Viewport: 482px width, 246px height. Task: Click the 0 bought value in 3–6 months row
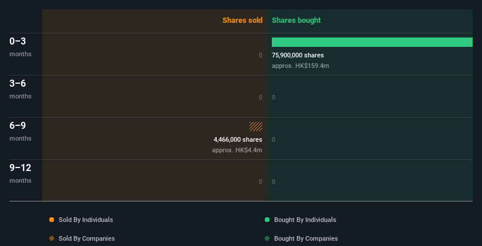[274, 97]
